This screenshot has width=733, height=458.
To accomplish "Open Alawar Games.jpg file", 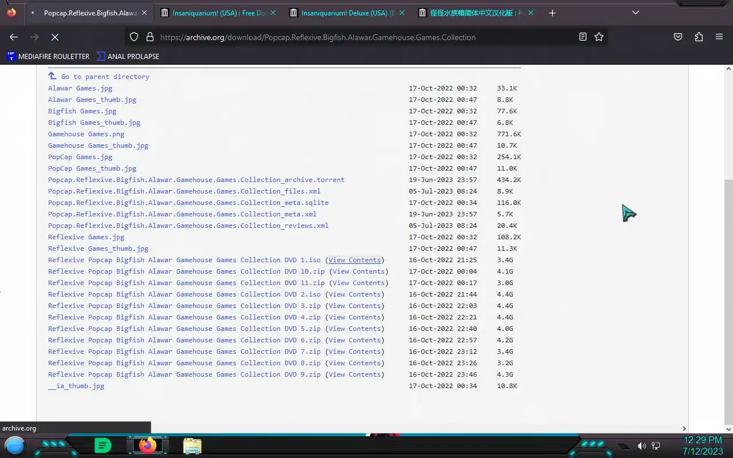I will 80,88.
